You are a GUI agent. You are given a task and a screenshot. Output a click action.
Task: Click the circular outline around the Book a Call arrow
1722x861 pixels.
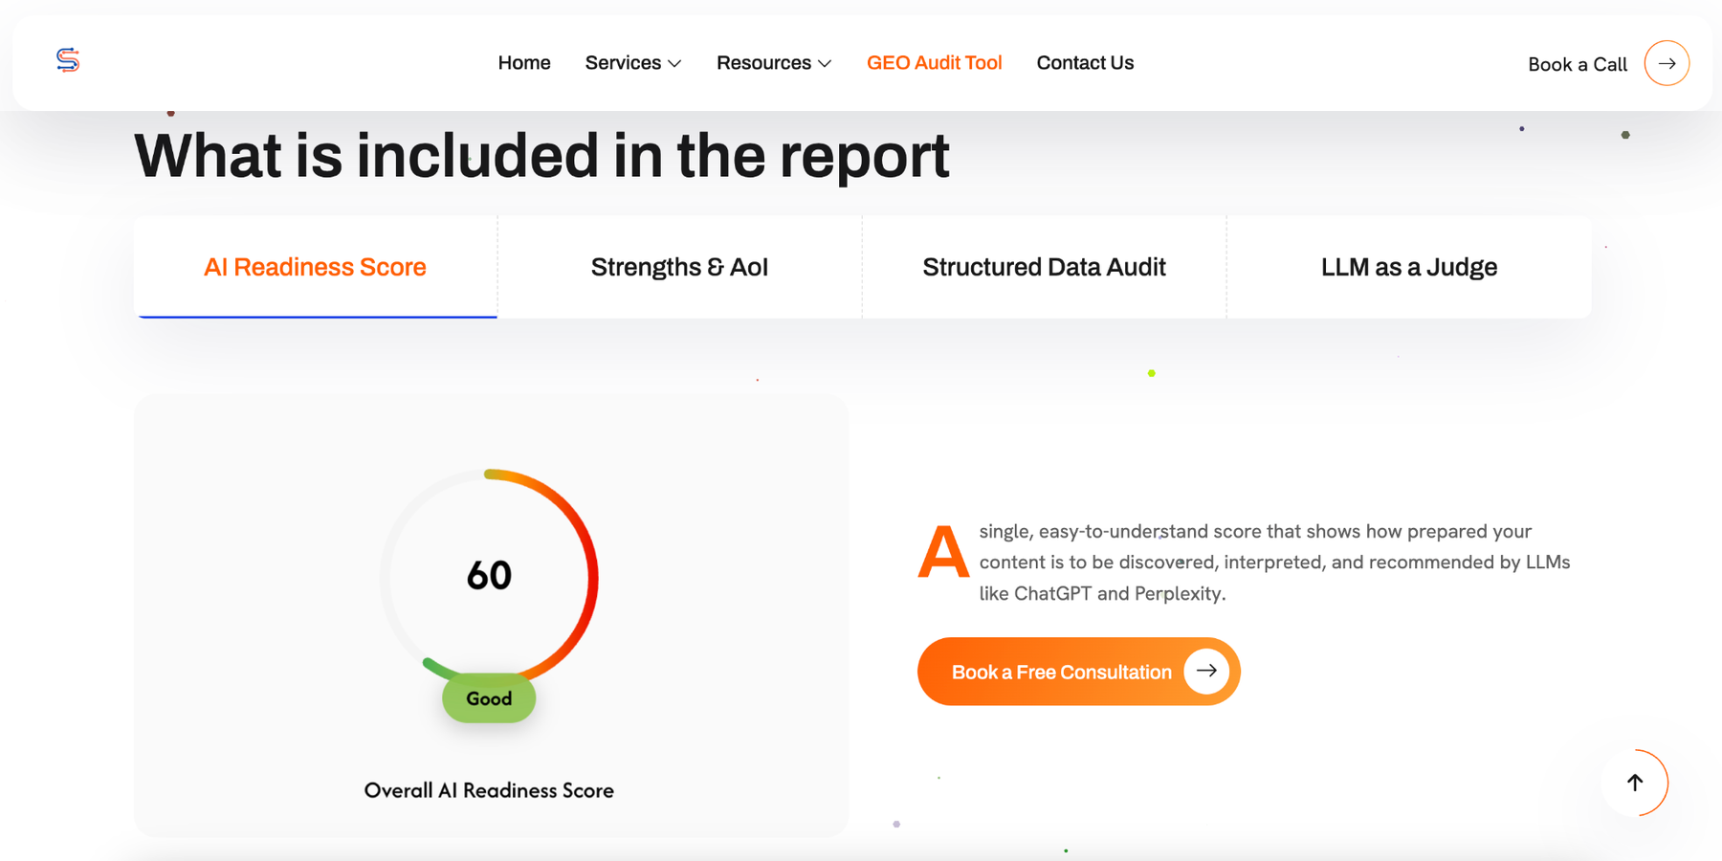pos(1667,63)
